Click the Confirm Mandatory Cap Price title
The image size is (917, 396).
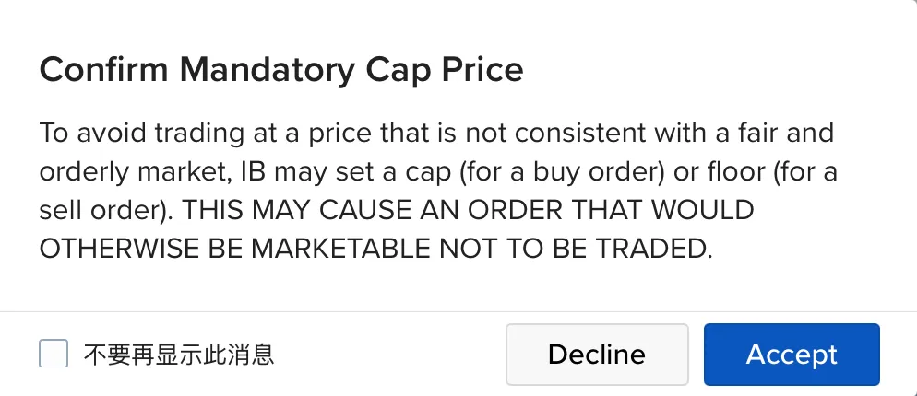click(280, 69)
